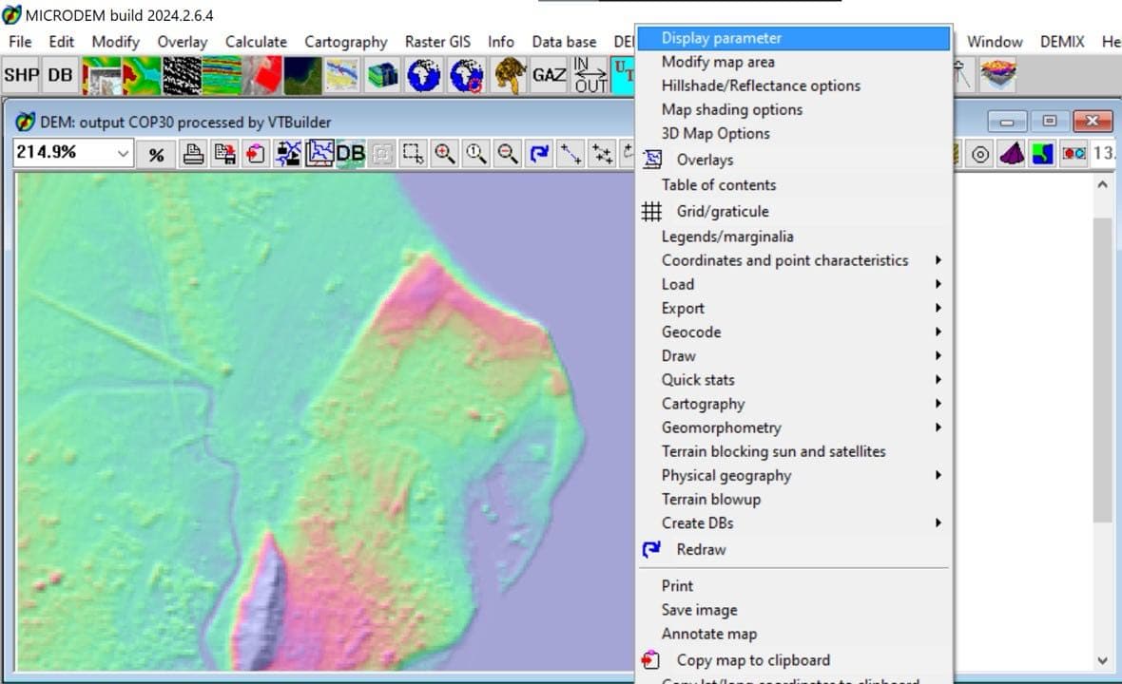This screenshot has height=684, width=1122.
Task: Choose Hillshade/Reflectance options from menu
Action: click(x=761, y=85)
